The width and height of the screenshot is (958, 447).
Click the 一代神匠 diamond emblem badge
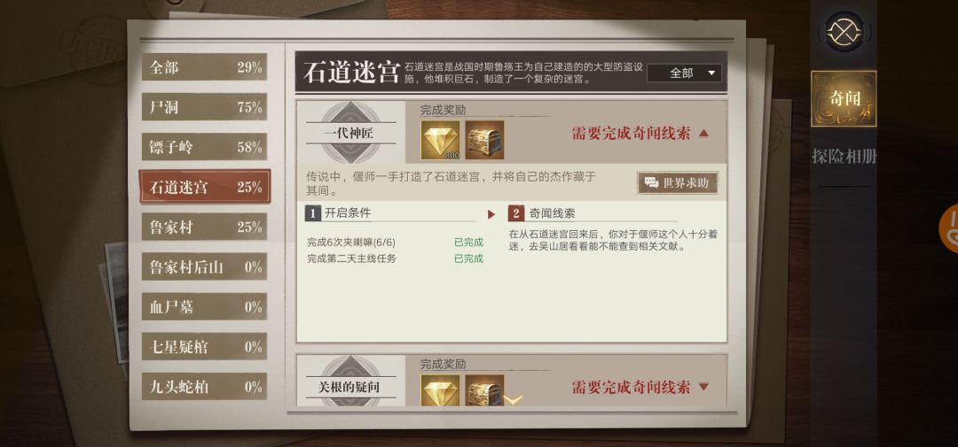click(350, 133)
